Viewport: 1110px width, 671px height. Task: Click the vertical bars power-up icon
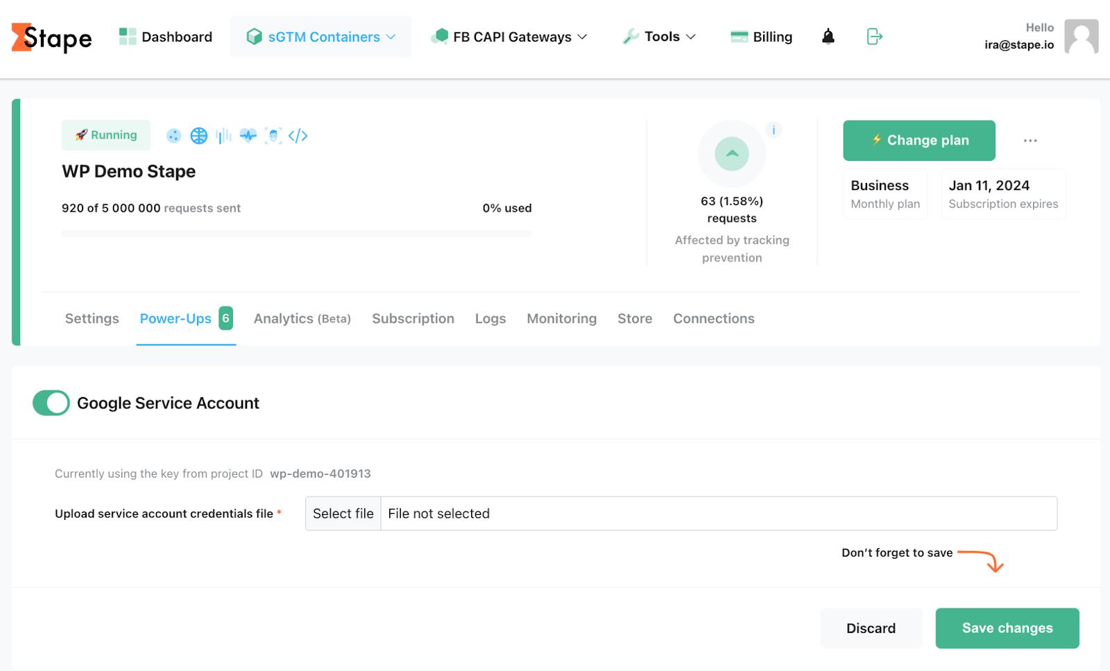pos(223,136)
